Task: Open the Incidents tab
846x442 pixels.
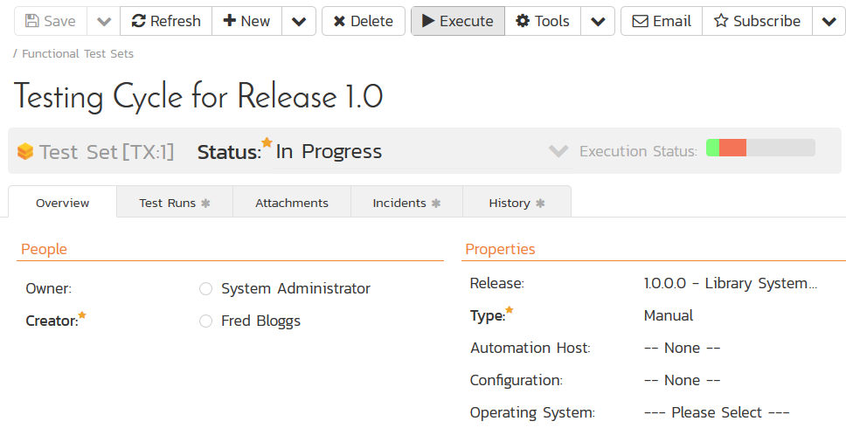Action: pos(406,203)
